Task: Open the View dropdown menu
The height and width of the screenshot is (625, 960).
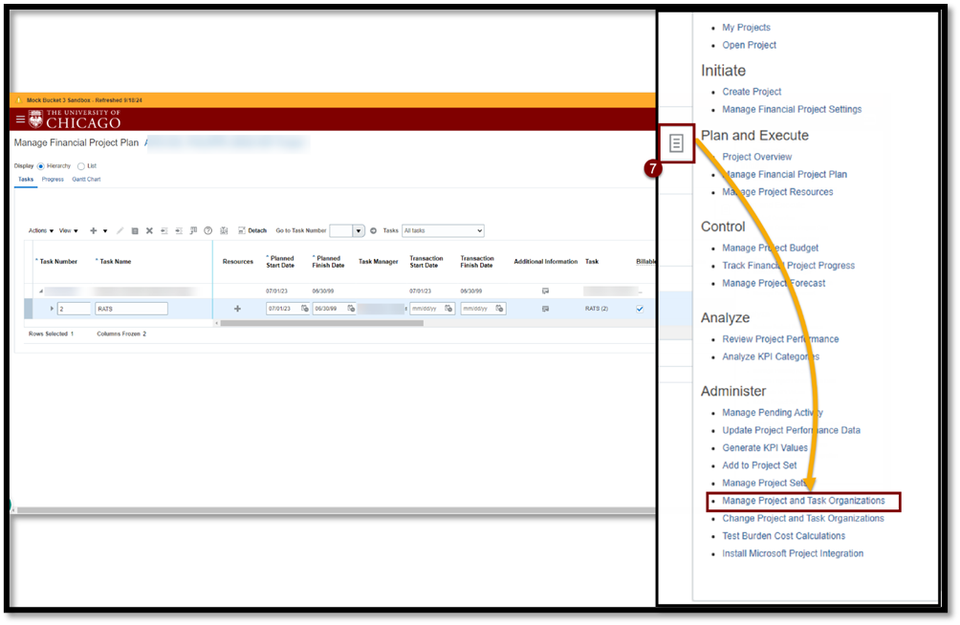Action: click(x=69, y=230)
